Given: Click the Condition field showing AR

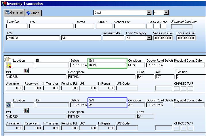Looking at the screenshot, I should (136, 105).
